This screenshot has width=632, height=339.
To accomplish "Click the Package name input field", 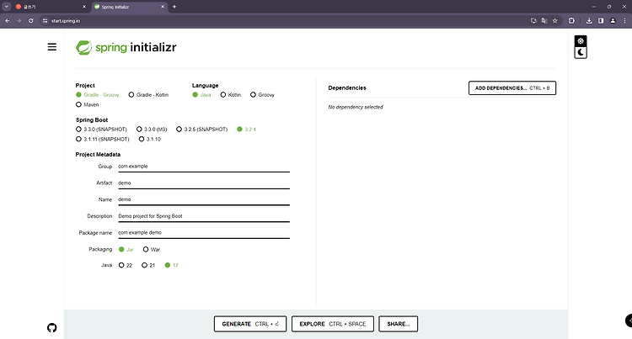I will (204, 232).
